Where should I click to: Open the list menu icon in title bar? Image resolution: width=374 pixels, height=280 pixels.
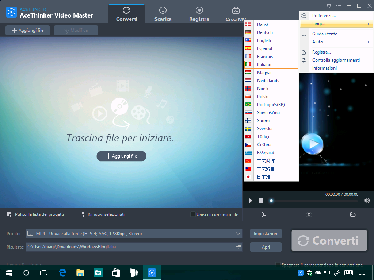(x=339, y=6)
